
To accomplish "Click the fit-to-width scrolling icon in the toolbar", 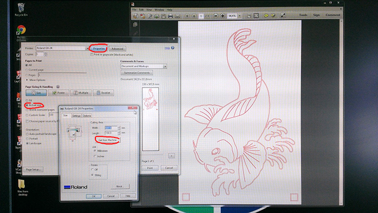I will [249, 16].
